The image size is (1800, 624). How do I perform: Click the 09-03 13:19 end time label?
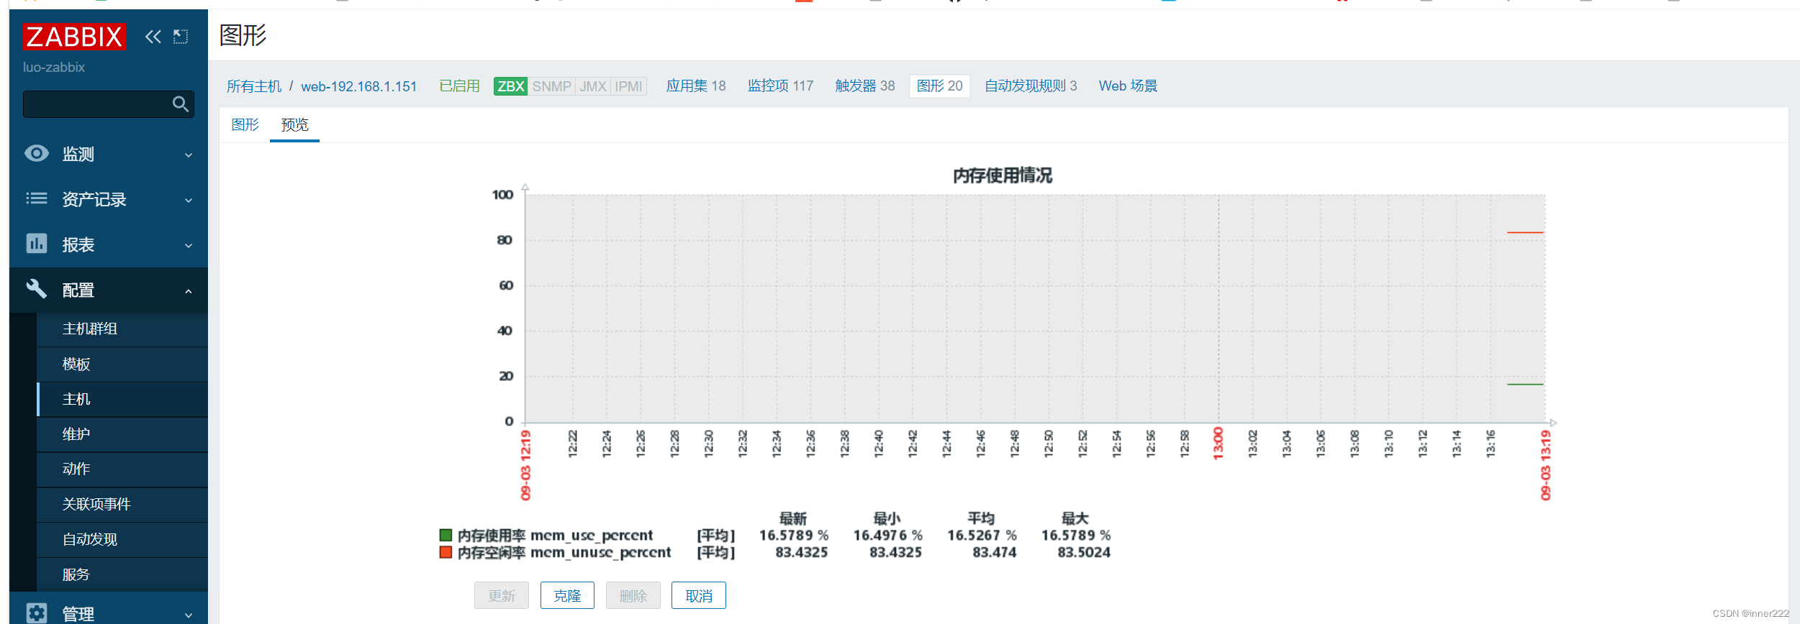pos(1545,464)
